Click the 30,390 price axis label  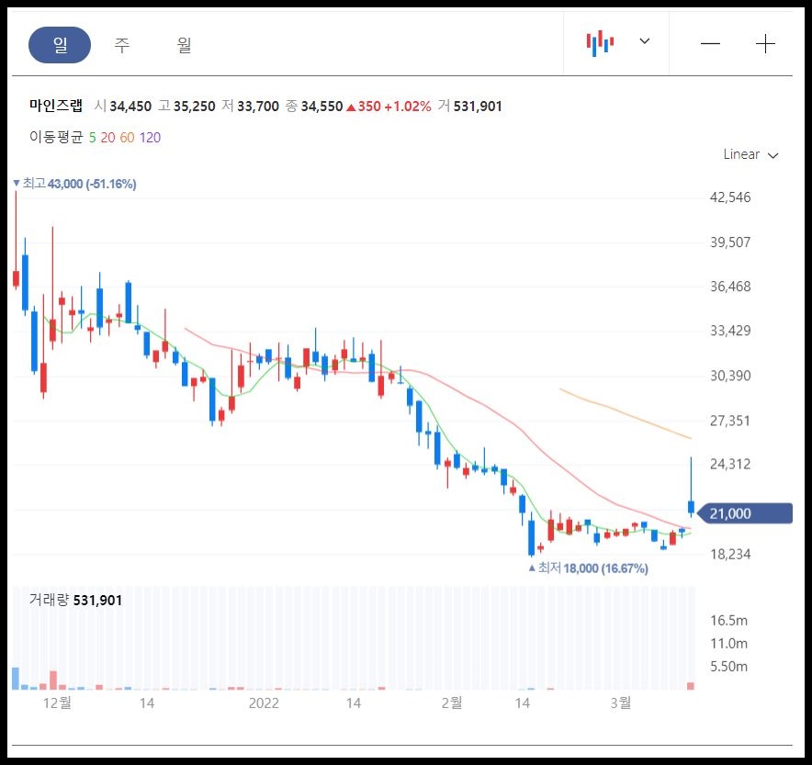pos(730,376)
